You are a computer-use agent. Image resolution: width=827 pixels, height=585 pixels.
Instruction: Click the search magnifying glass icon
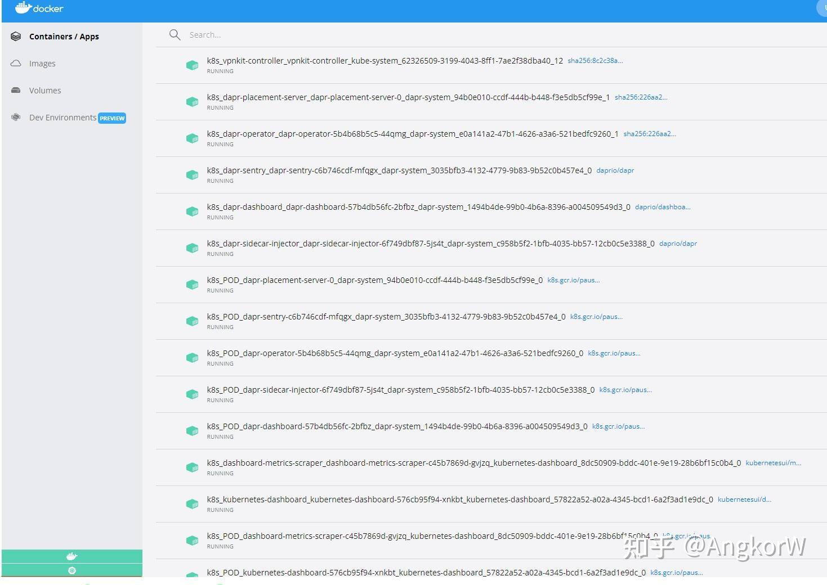click(175, 34)
